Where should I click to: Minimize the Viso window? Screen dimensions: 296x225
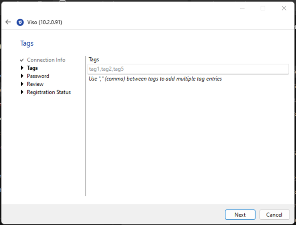point(243,8)
